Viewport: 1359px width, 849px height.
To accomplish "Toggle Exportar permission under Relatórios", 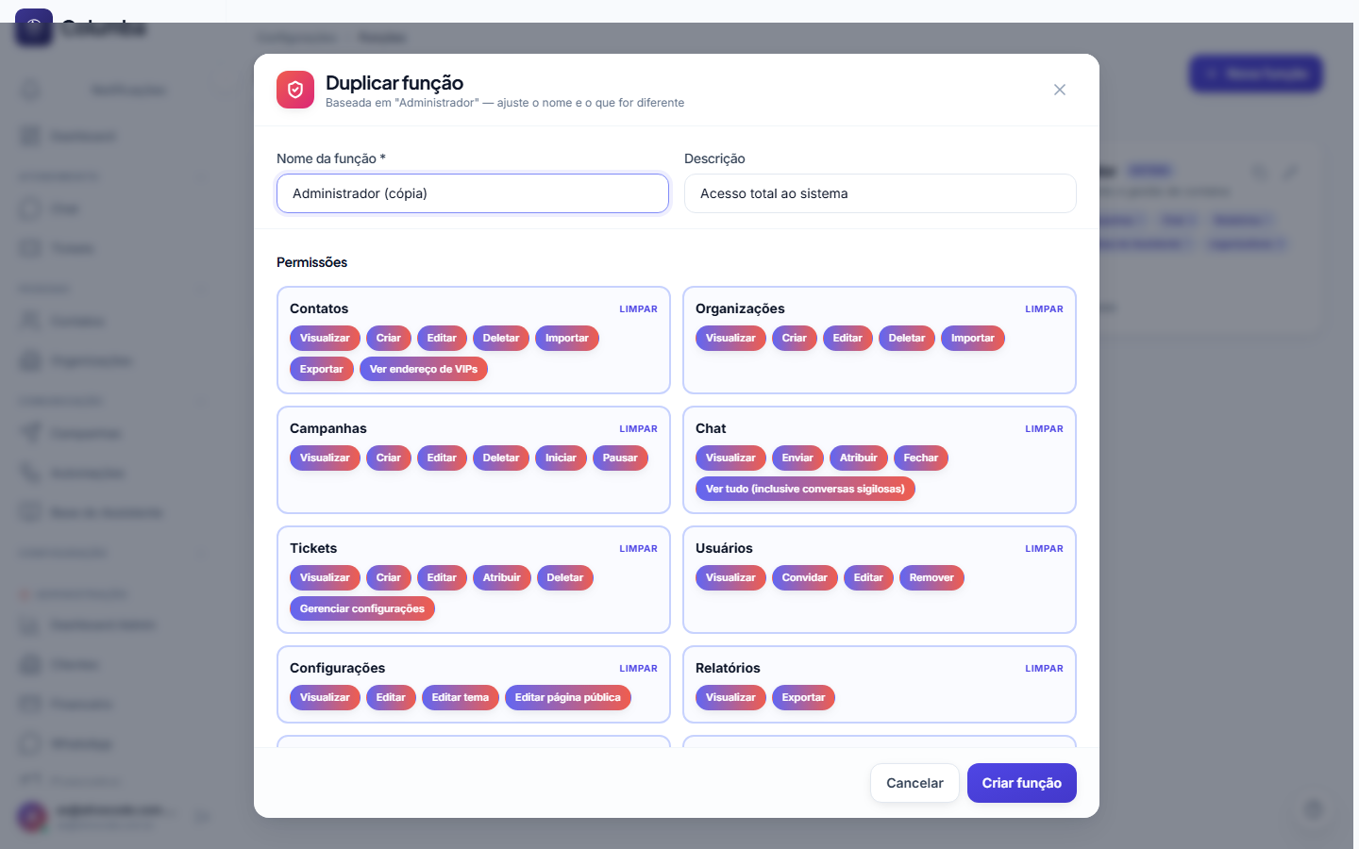I will click(803, 697).
